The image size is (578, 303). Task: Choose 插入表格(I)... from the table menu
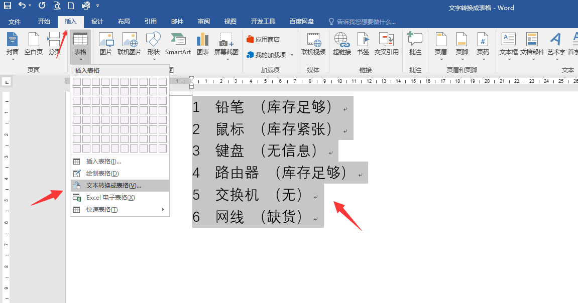tap(120, 161)
